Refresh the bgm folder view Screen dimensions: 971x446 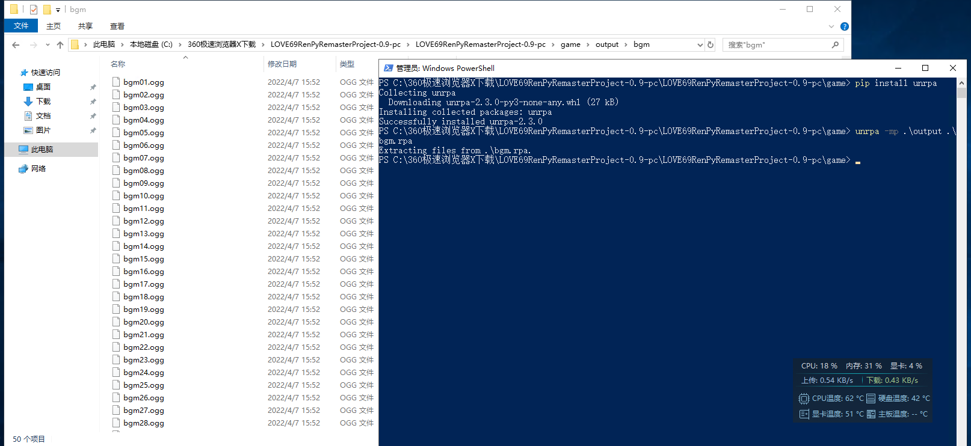pyautogui.click(x=711, y=44)
